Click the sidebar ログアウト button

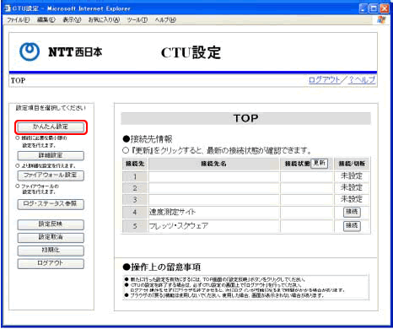[51, 263]
